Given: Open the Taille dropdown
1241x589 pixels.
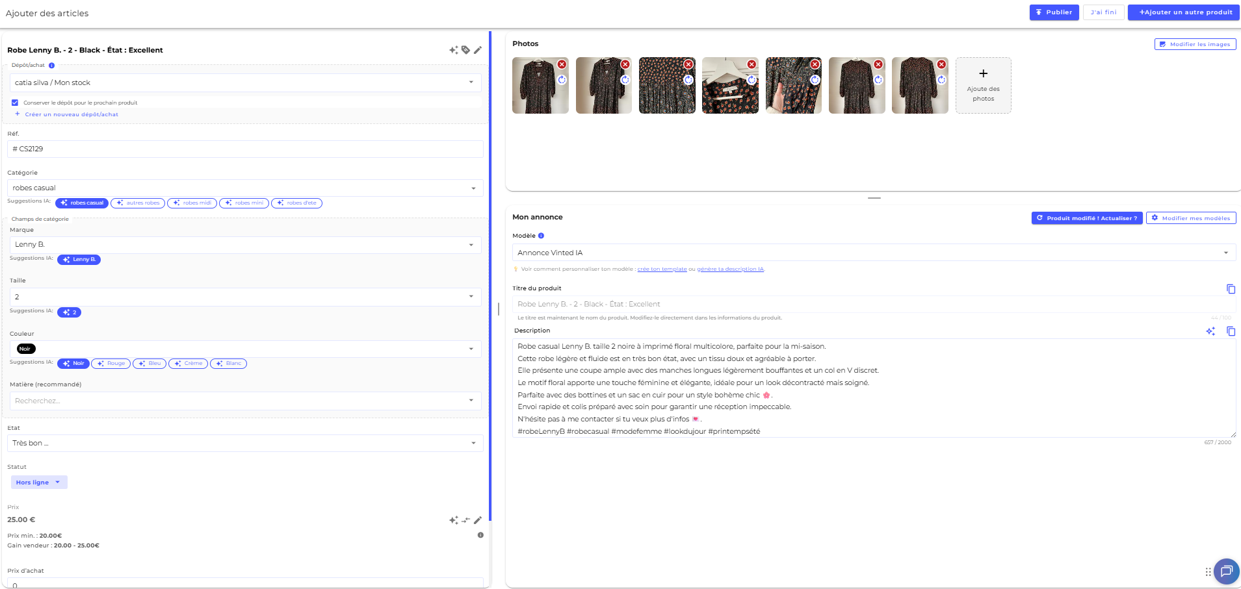Looking at the screenshot, I should coord(246,297).
